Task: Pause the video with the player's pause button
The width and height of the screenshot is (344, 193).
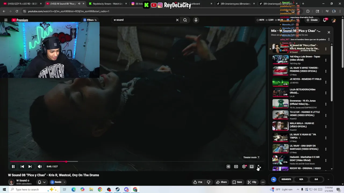Action: point(13,166)
